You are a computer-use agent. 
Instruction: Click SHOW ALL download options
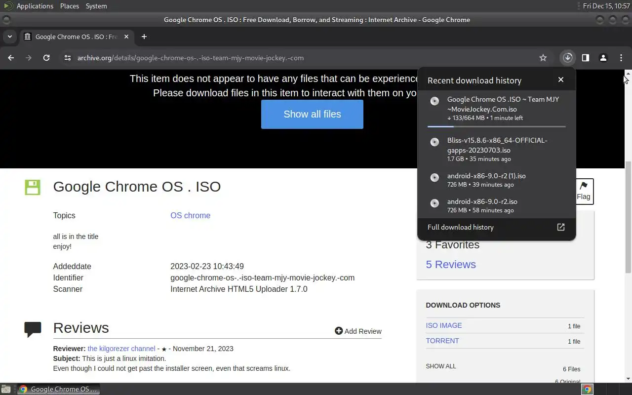coord(441,366)
